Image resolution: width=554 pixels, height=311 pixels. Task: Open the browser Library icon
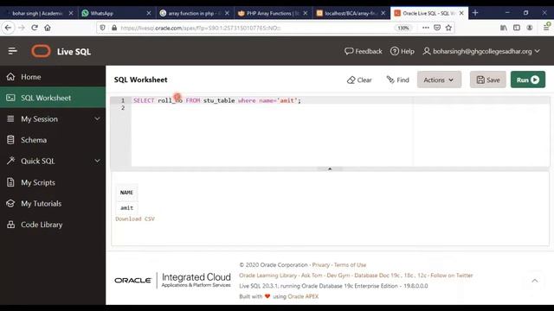[x=504, y=28]
